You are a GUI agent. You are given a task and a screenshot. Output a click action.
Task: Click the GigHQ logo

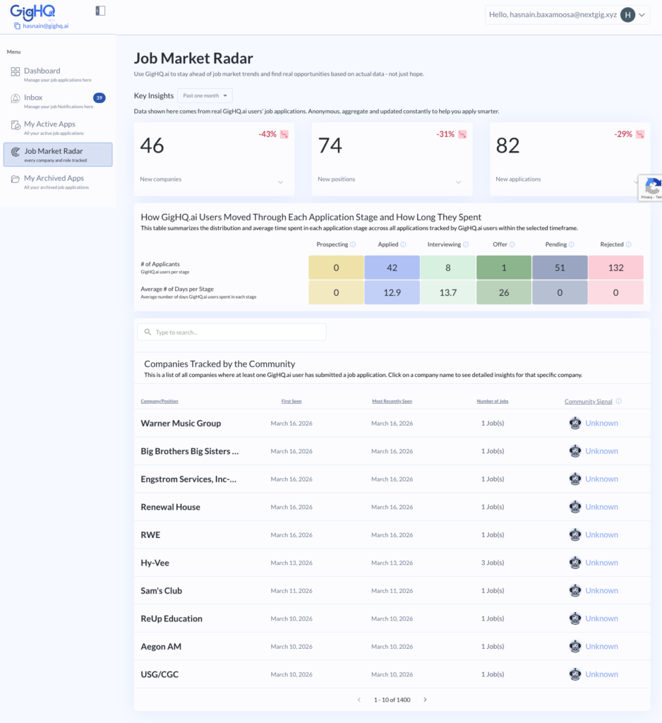click(x=33, y=11)
